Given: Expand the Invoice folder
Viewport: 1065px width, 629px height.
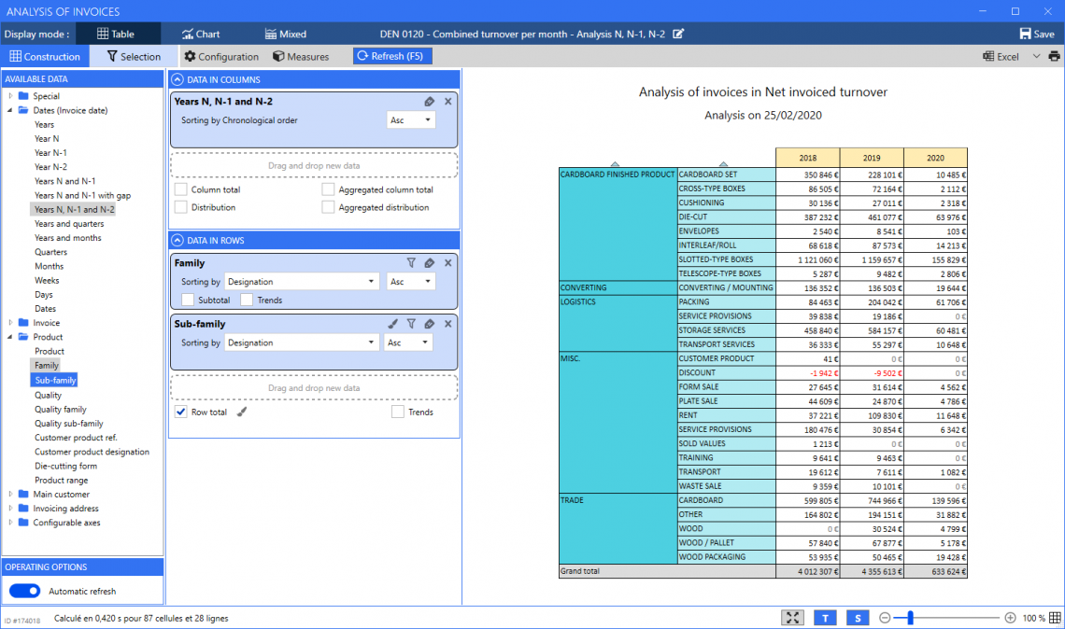Looking at the screenshot, I should point(11,322).
